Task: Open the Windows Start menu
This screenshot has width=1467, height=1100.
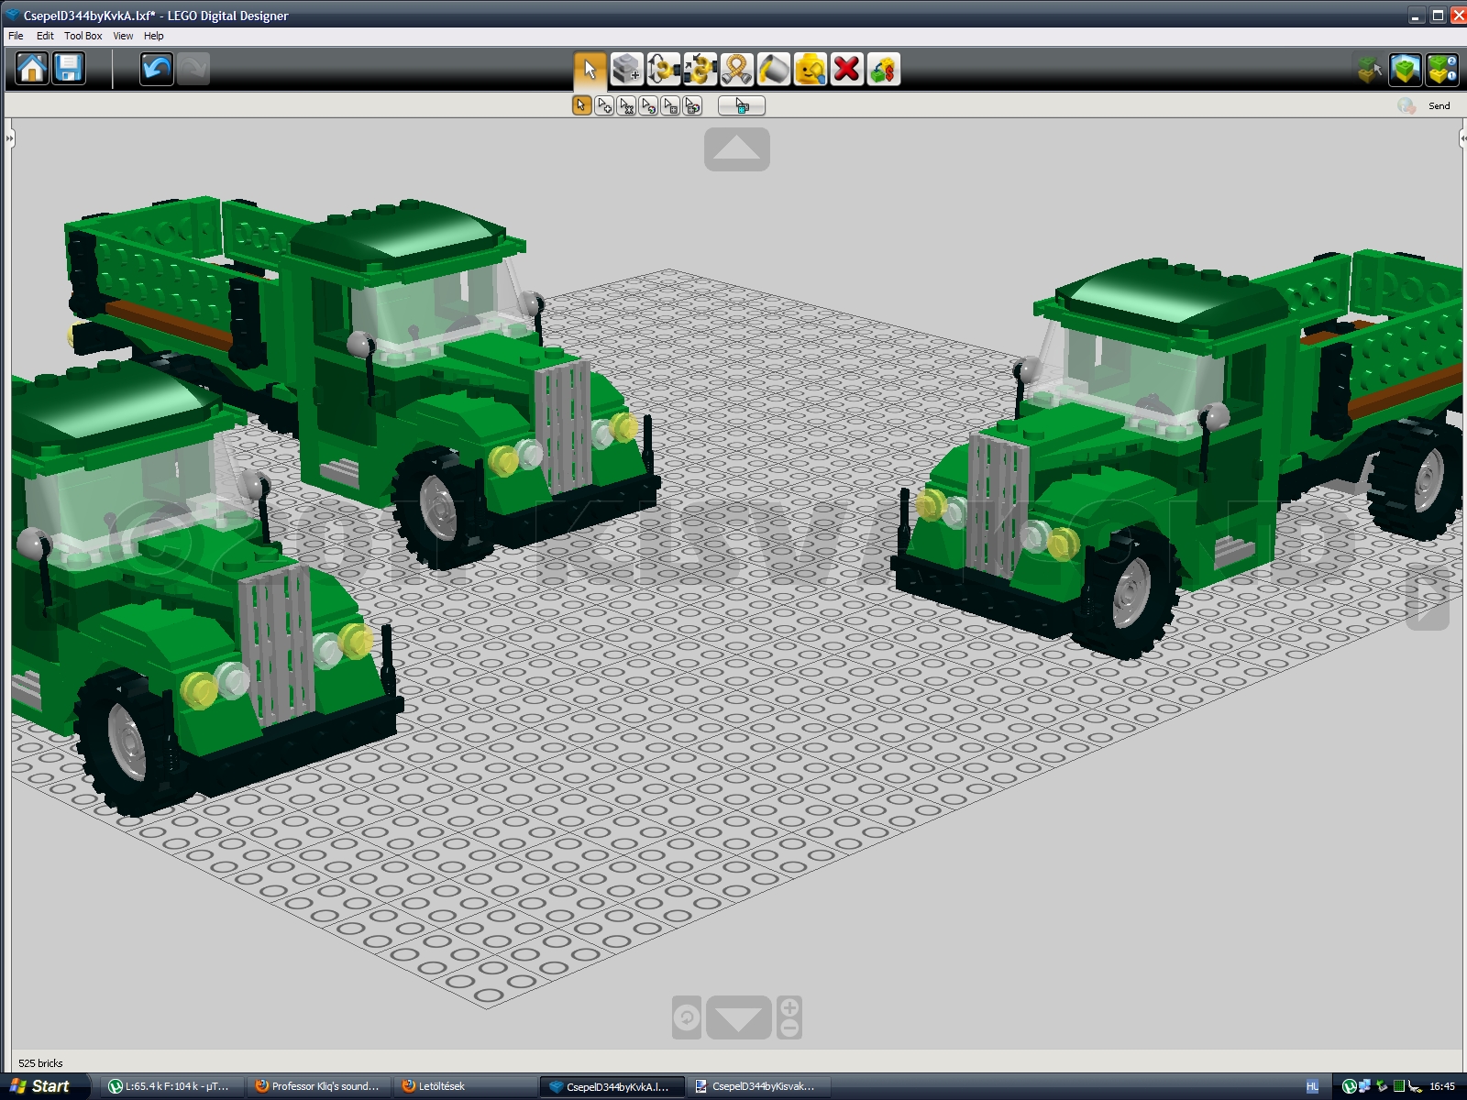Action: tap(43, 1086)
